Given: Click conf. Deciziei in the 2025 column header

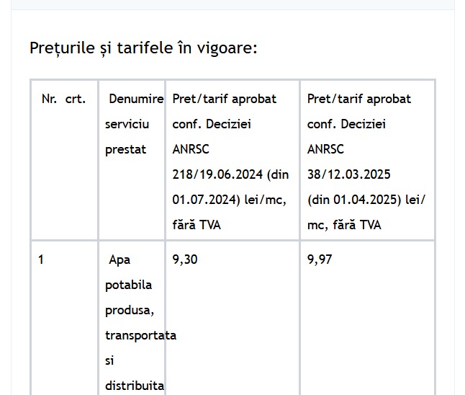Looking at the screenshot, I should [x=346, y=124].
